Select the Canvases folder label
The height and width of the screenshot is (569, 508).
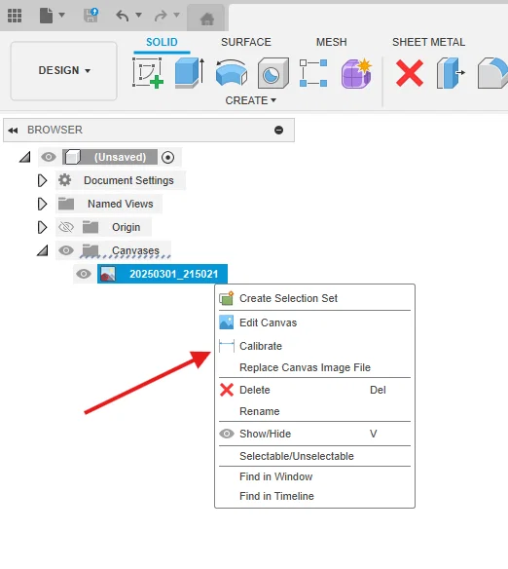pyautogui.click(x=135, y=250)
